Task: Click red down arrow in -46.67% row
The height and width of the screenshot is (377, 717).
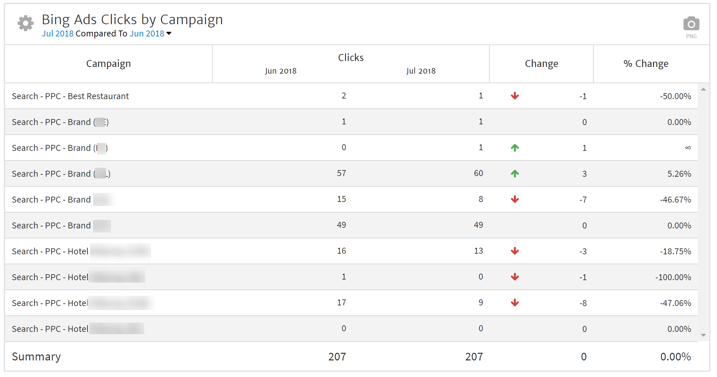Action: (515, 199)
